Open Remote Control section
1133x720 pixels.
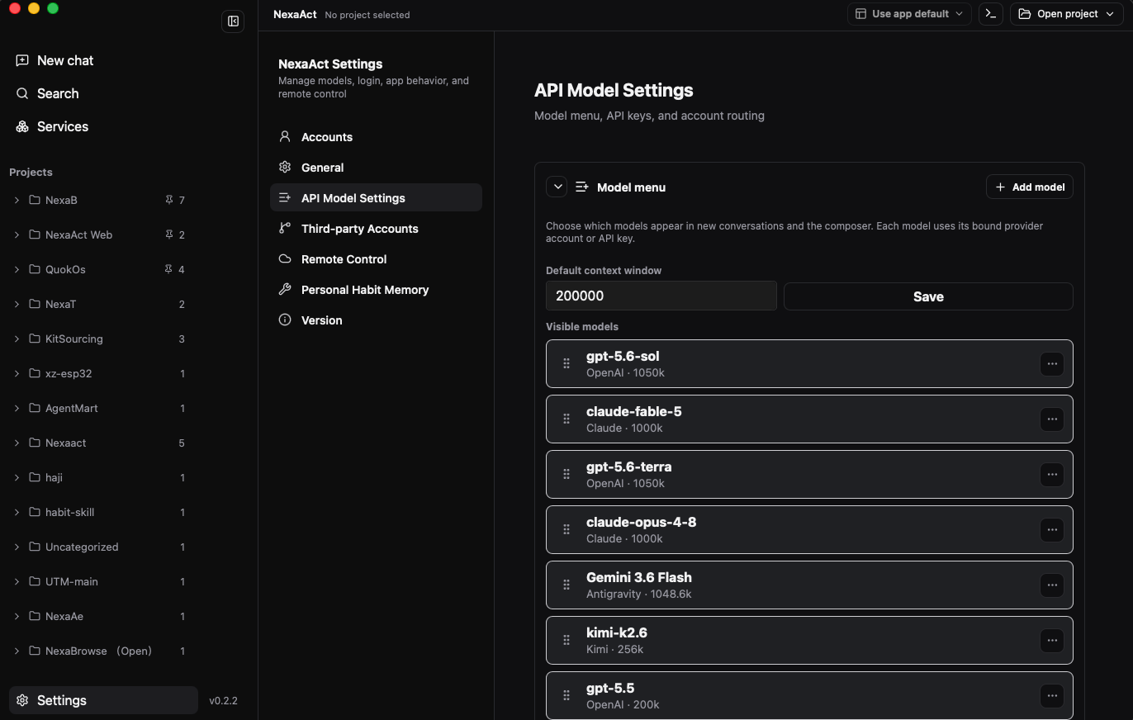(x=376, y=259)
